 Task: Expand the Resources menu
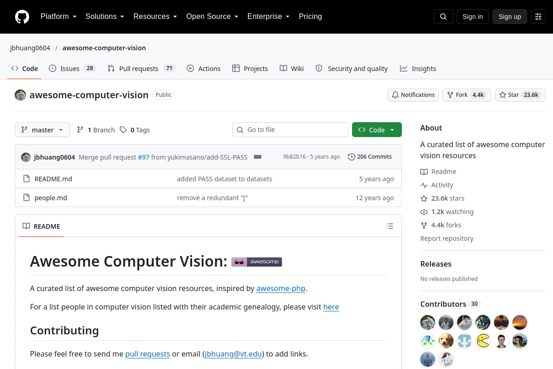(x=155, y=17)
